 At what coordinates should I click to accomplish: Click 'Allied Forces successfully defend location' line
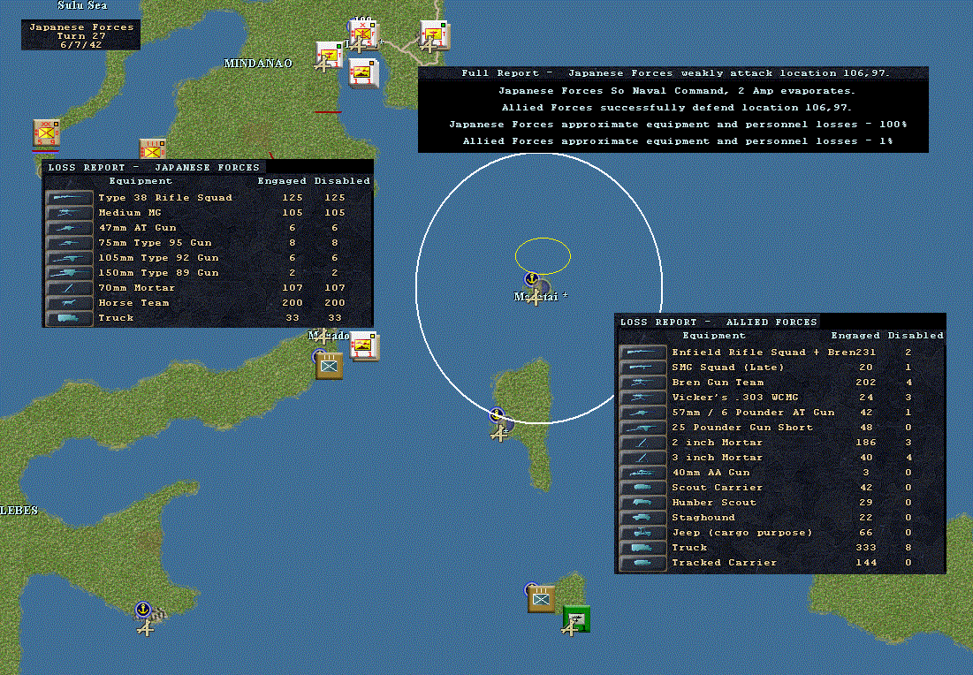[x=676, y=107]
